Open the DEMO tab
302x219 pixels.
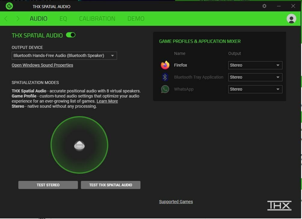coord(136,19)
